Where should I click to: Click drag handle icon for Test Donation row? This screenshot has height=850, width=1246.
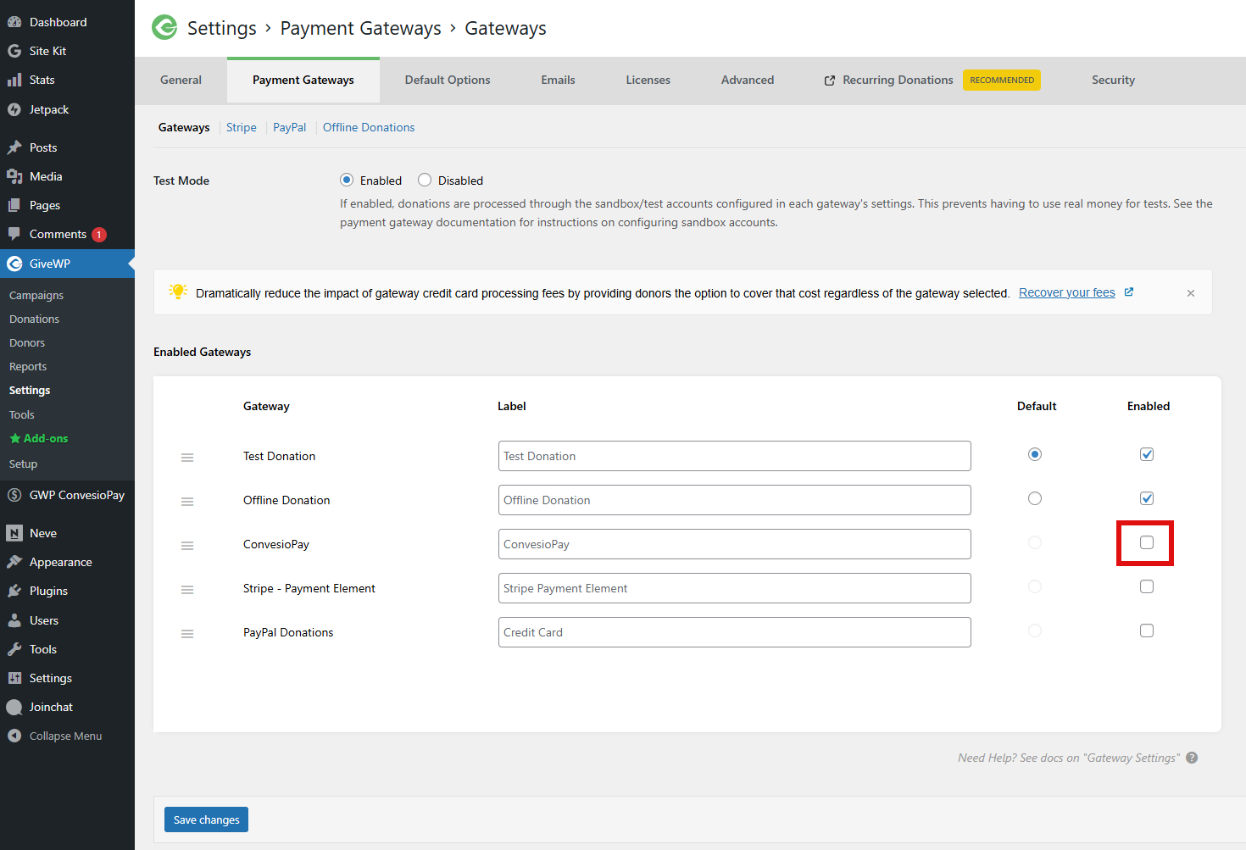point(187,458)
